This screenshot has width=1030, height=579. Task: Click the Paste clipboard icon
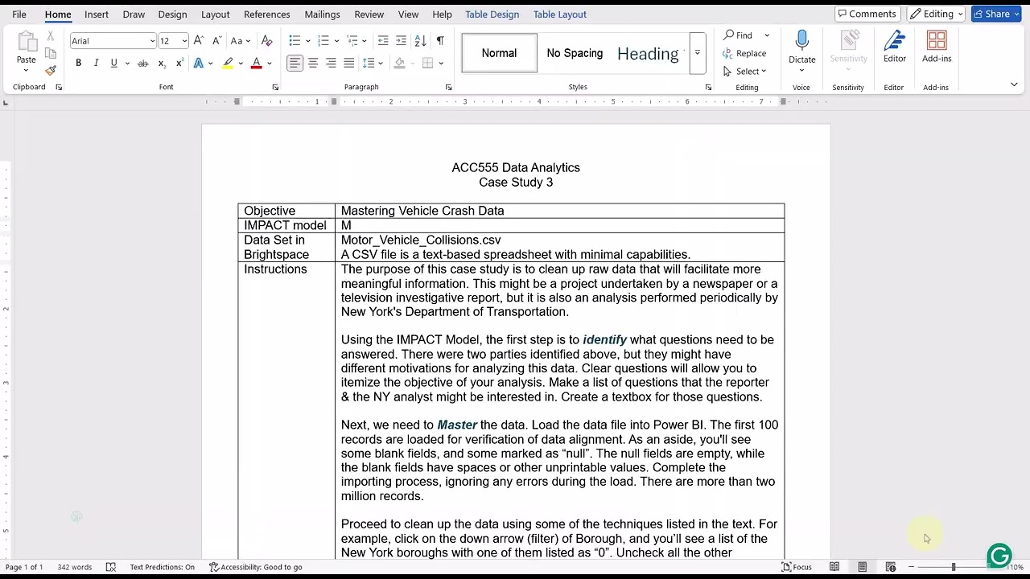(x=26, y=43)
